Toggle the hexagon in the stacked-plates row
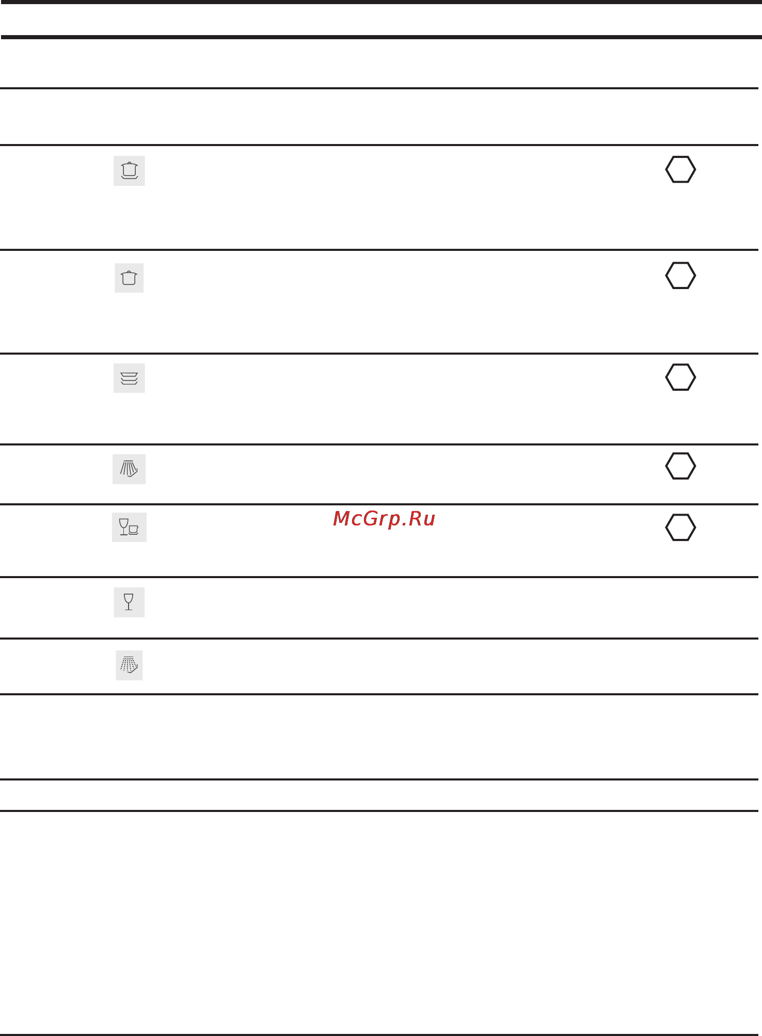762x1036 pixels. 680,377
